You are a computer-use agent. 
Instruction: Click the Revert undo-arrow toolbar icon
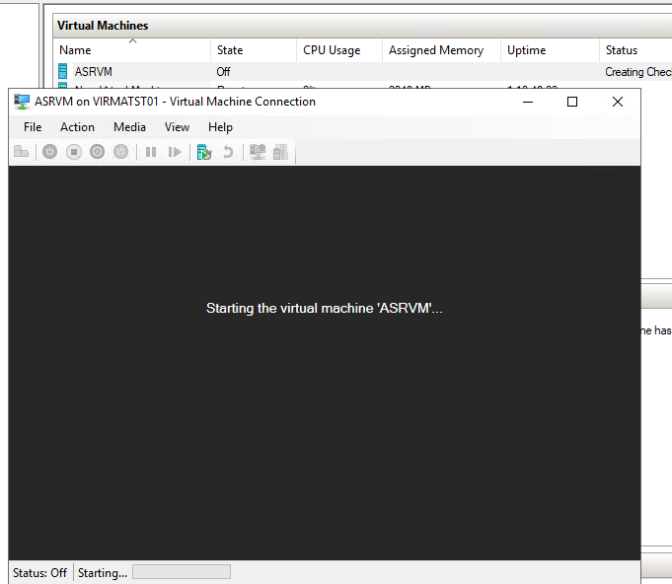[228, 152]
